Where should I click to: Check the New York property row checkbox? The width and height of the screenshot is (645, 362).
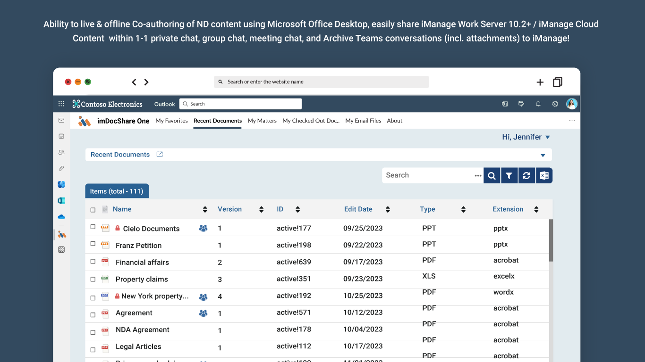(x=93, y=297)
